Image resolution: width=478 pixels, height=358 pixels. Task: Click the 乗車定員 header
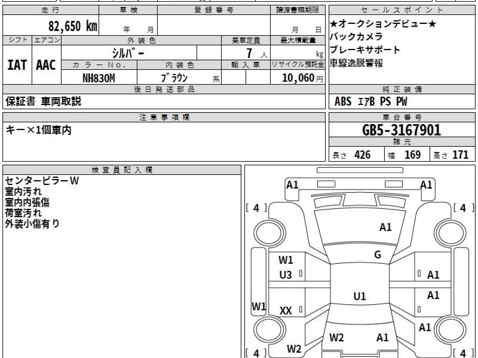[246, 40]
